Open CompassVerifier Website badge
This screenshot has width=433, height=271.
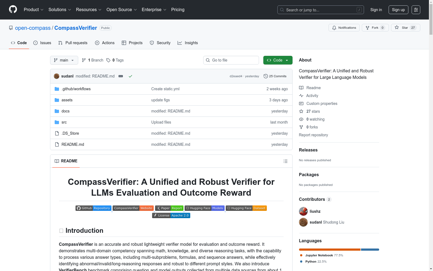point(133,208)
